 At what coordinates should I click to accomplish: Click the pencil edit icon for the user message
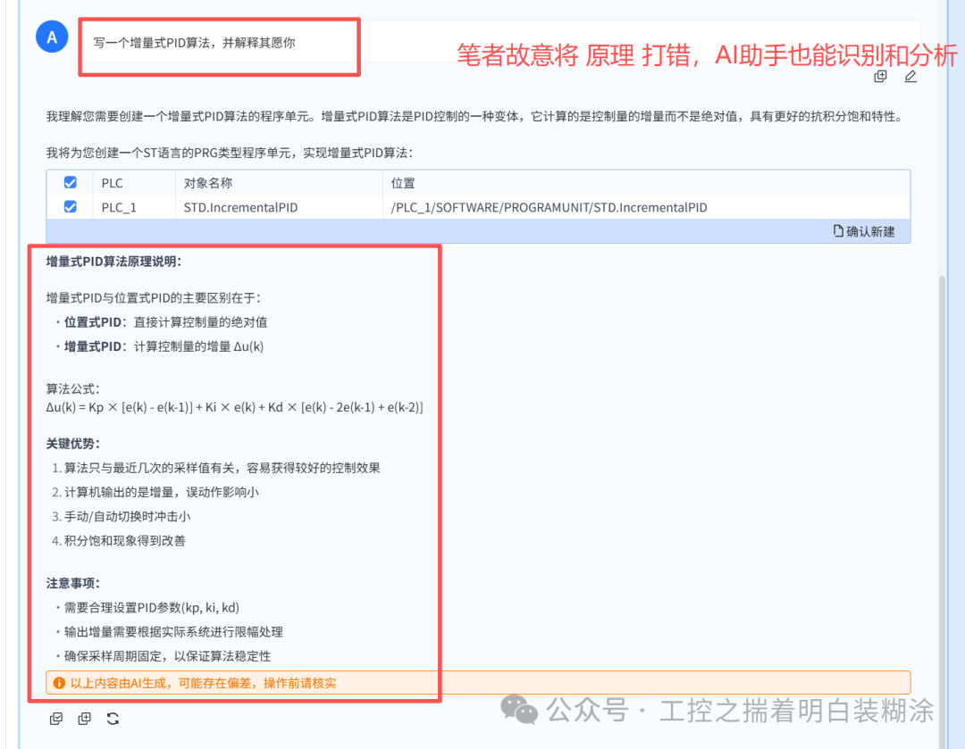click(x=910, y=77)
